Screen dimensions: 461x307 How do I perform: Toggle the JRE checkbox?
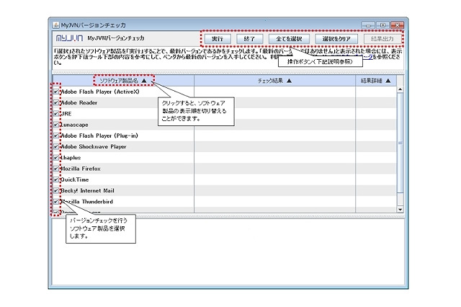(56, 114)
